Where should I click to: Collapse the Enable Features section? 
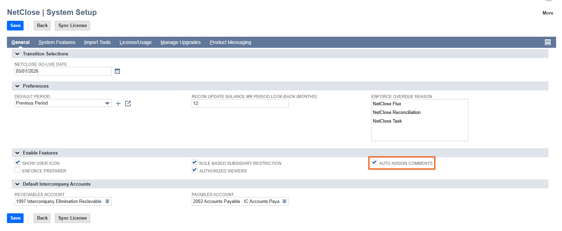(x=17, y=153)
